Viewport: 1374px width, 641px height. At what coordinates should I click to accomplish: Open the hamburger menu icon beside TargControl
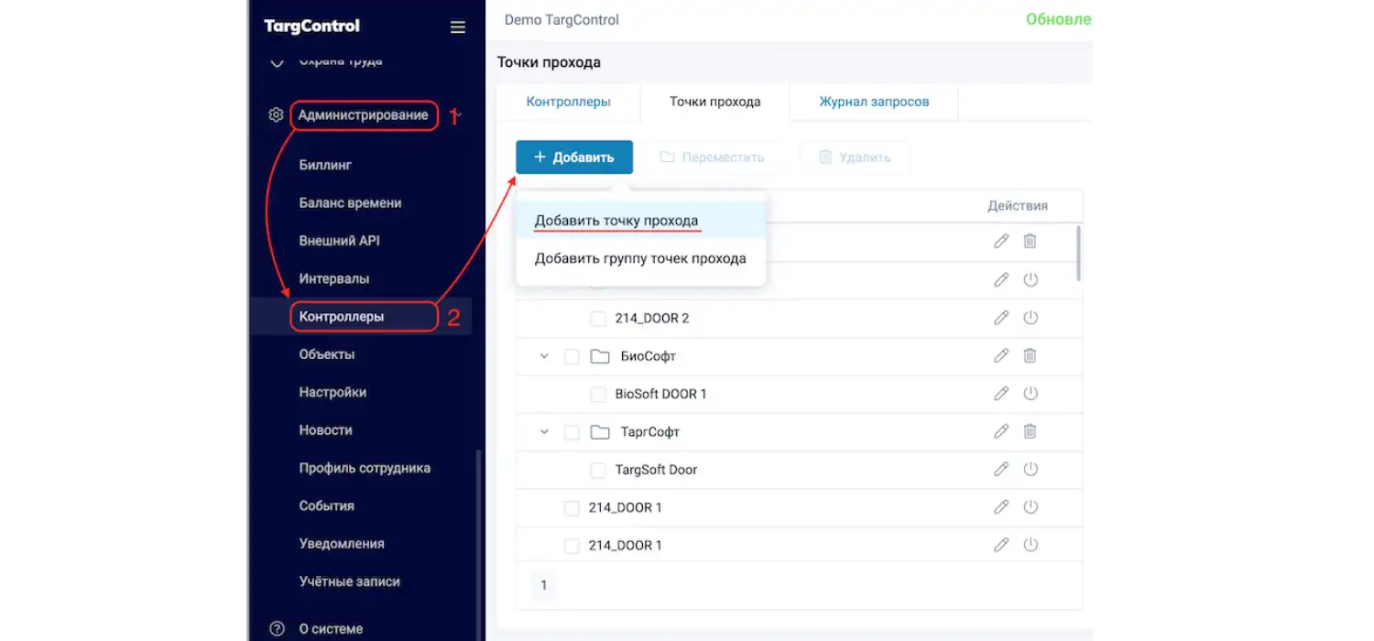point(458,27)
